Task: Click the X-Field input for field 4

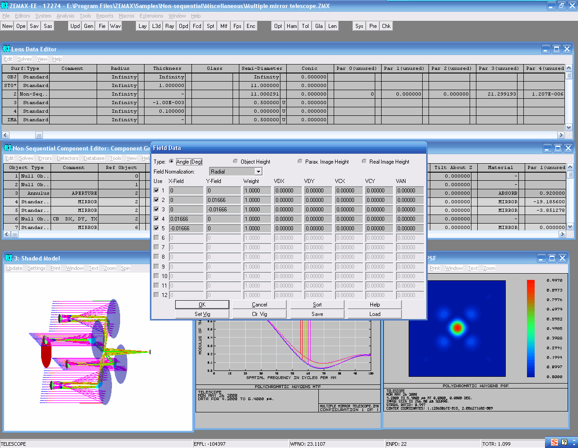Action: click(x=186, y=219)
